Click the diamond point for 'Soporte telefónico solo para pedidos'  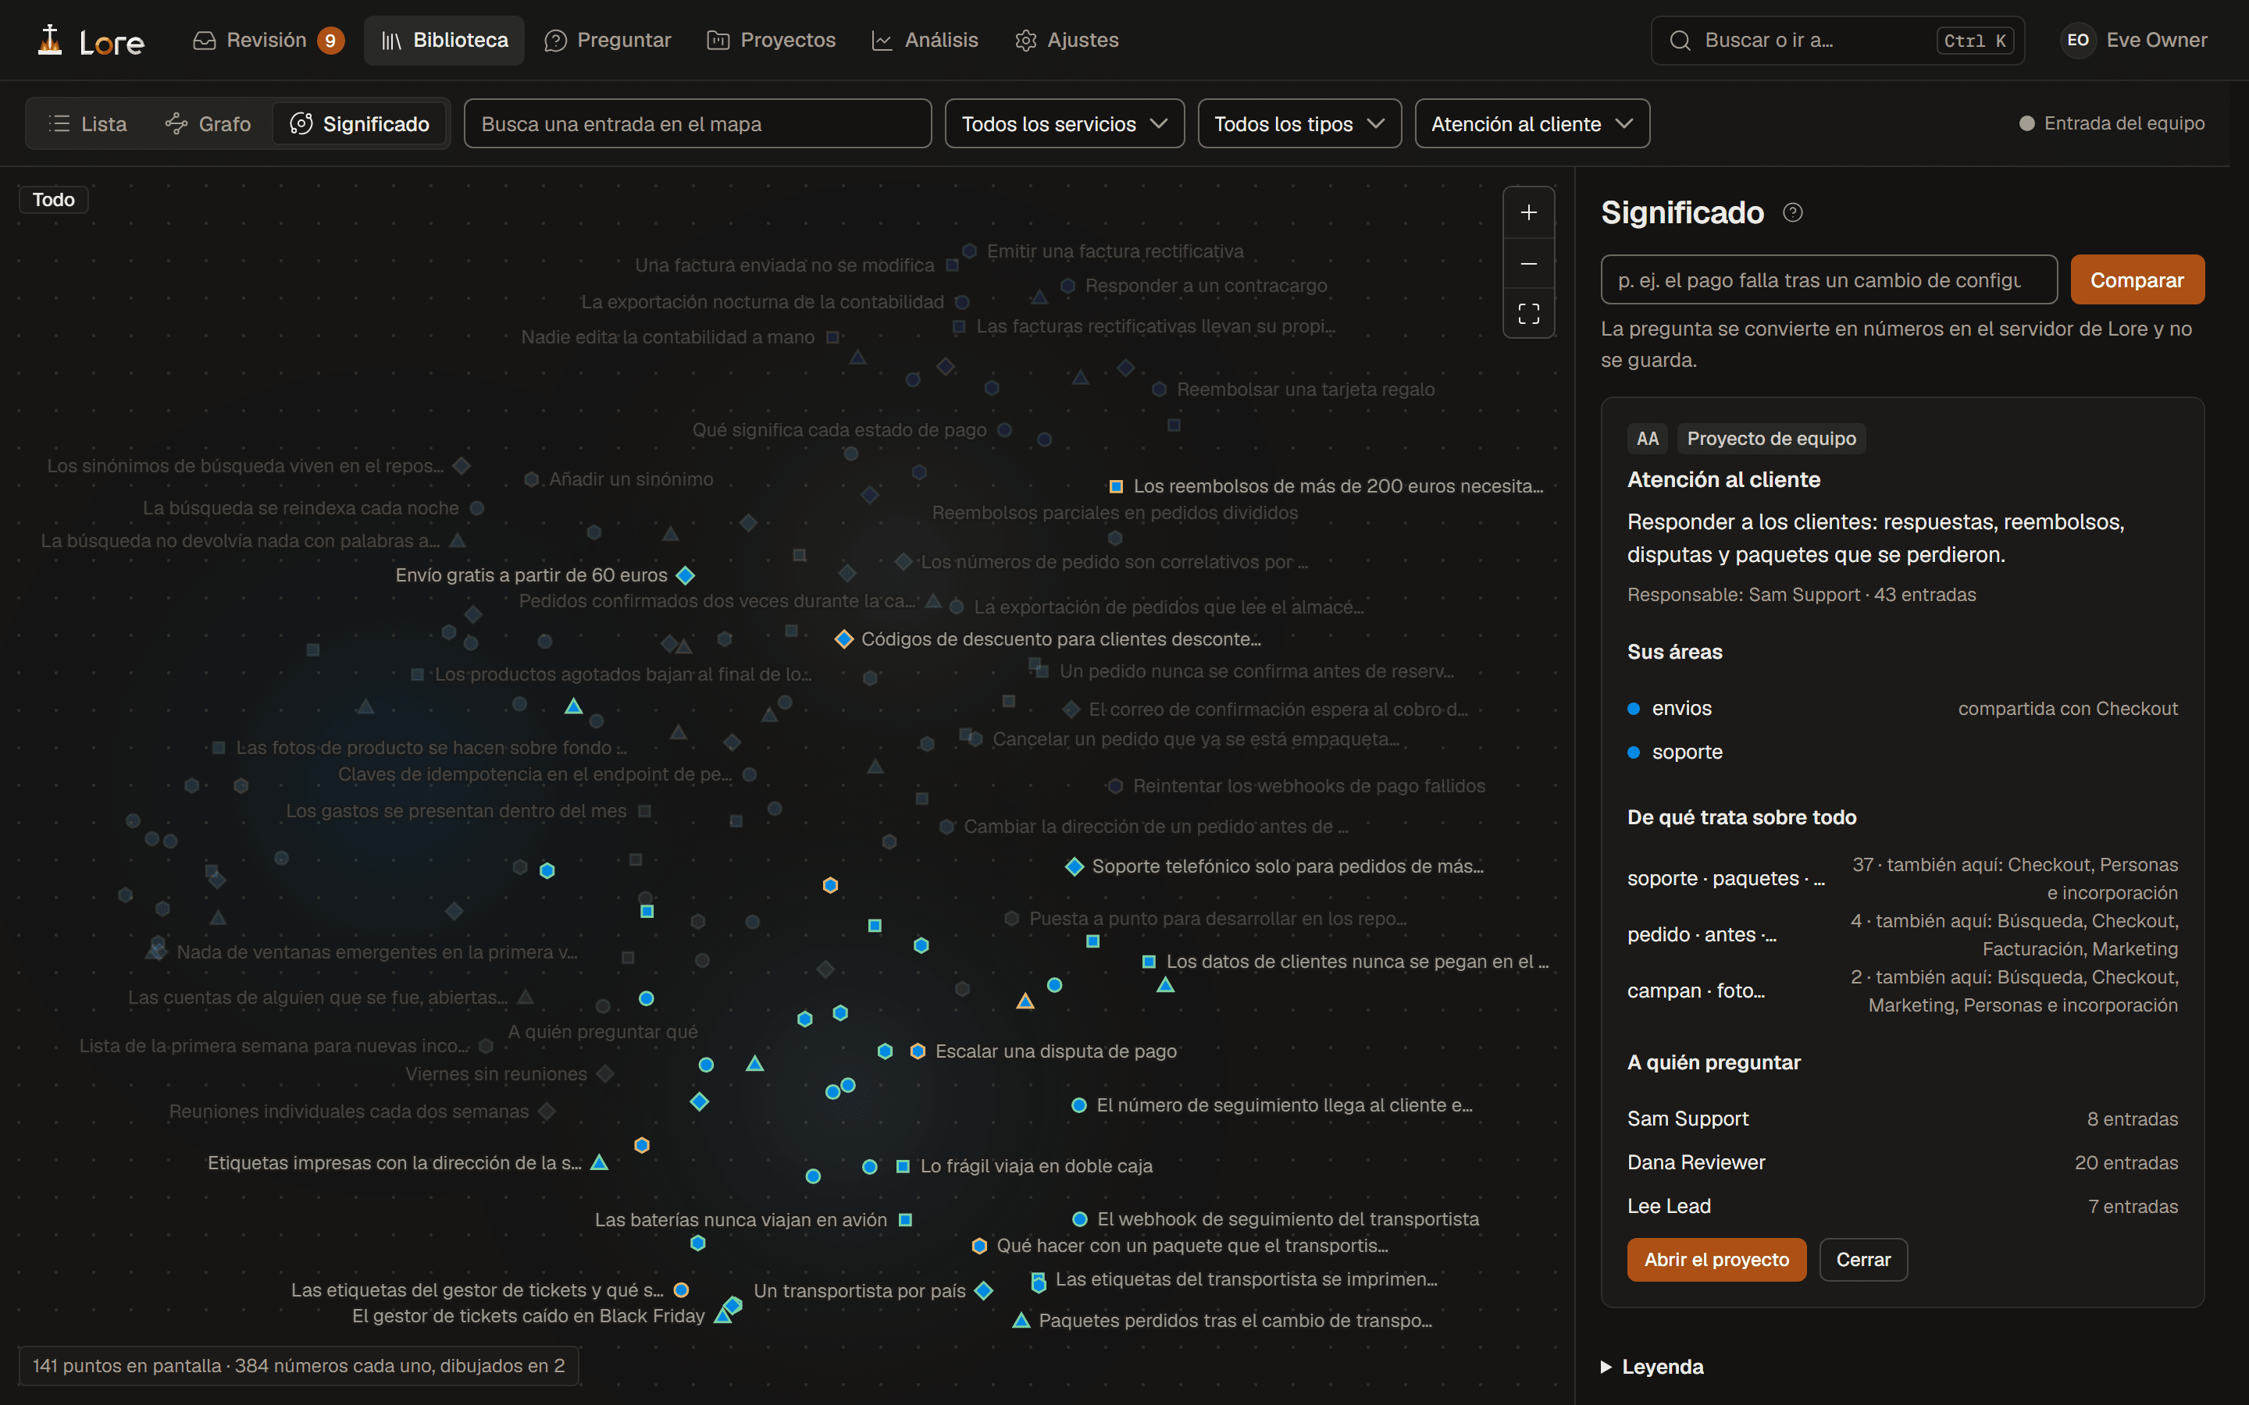click(x=1075, y=867)
